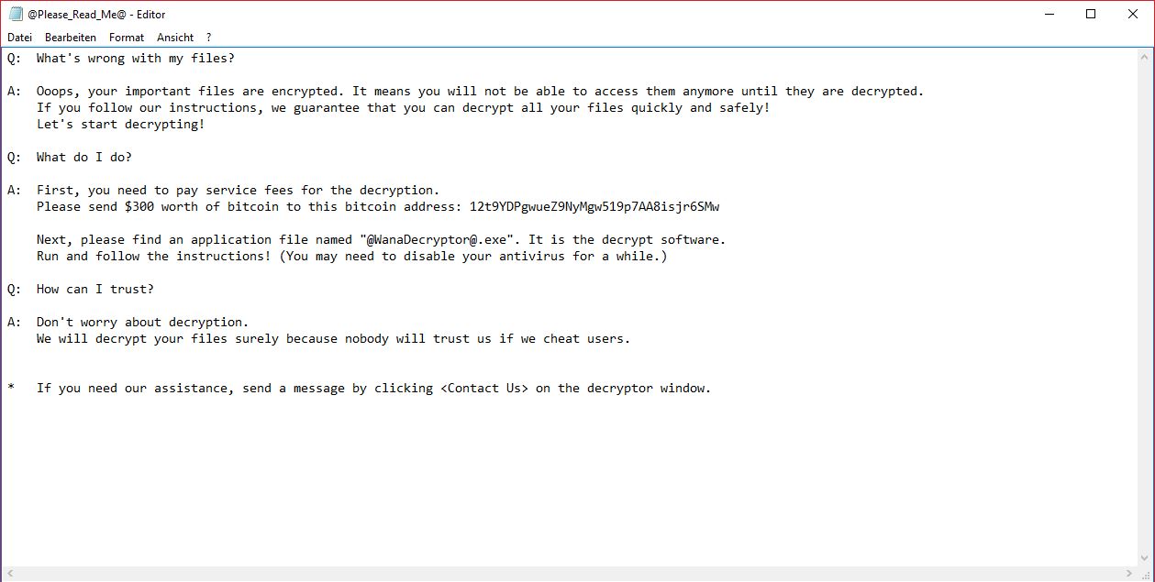Minimize the Editor window
Image resolution: width=1155 pixels, height=582 pixels.
pos(1049,15)
